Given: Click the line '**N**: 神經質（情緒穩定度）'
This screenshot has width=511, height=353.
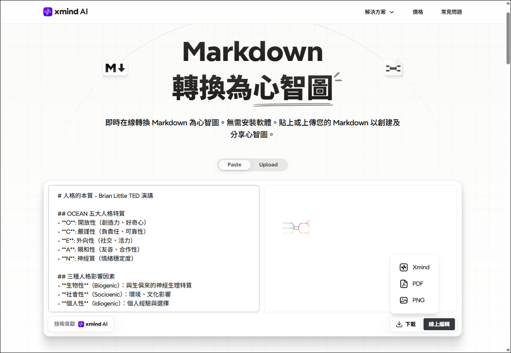Looking at the screenshot, I should pyautogui.click(x=96, y=259).
